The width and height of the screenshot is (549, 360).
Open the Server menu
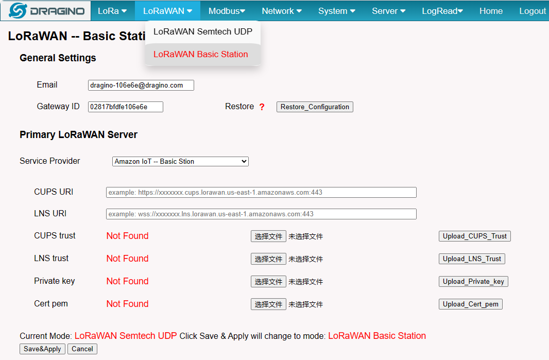(389, 11)
